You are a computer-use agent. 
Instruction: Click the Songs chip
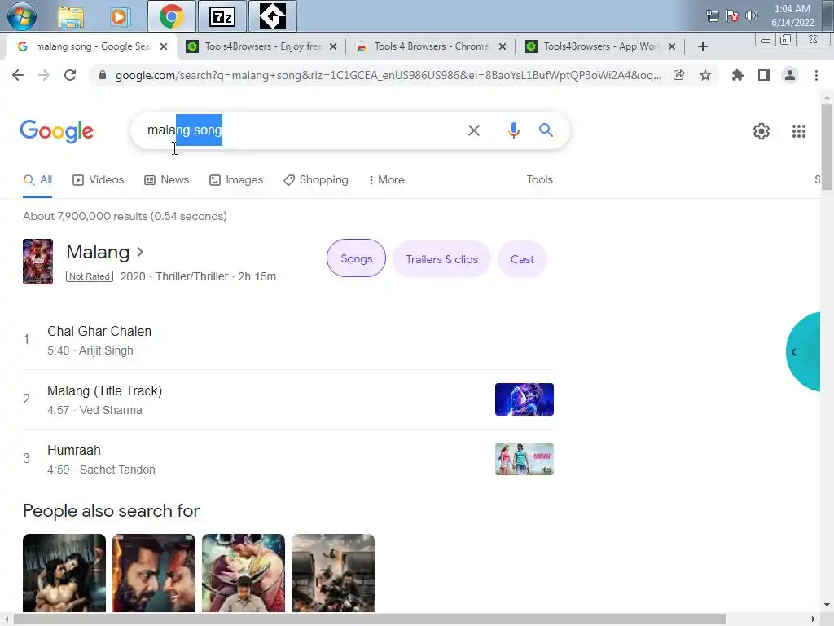(357, 258)
